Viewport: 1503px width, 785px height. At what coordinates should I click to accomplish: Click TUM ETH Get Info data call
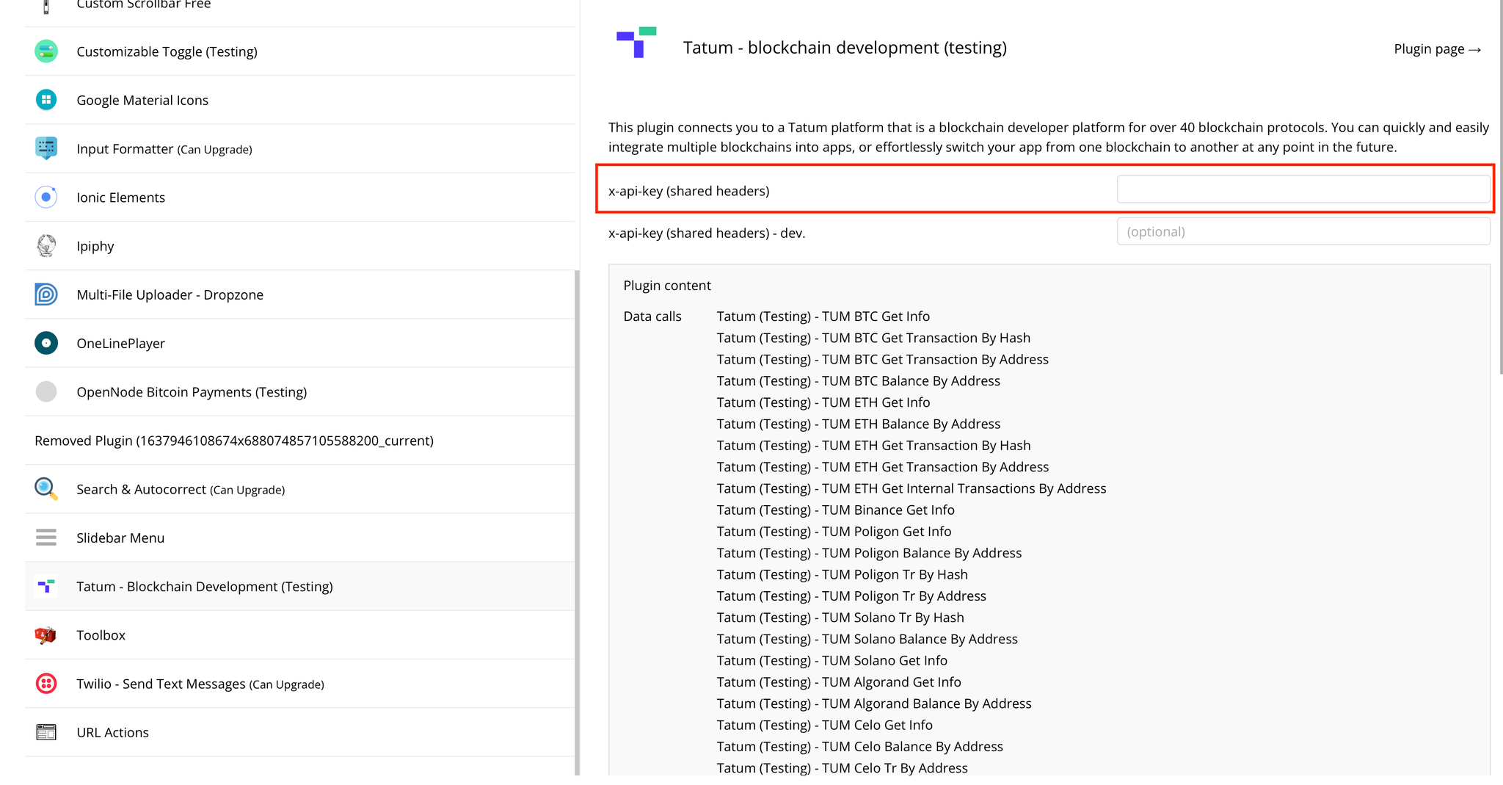[x=823, y=402]
